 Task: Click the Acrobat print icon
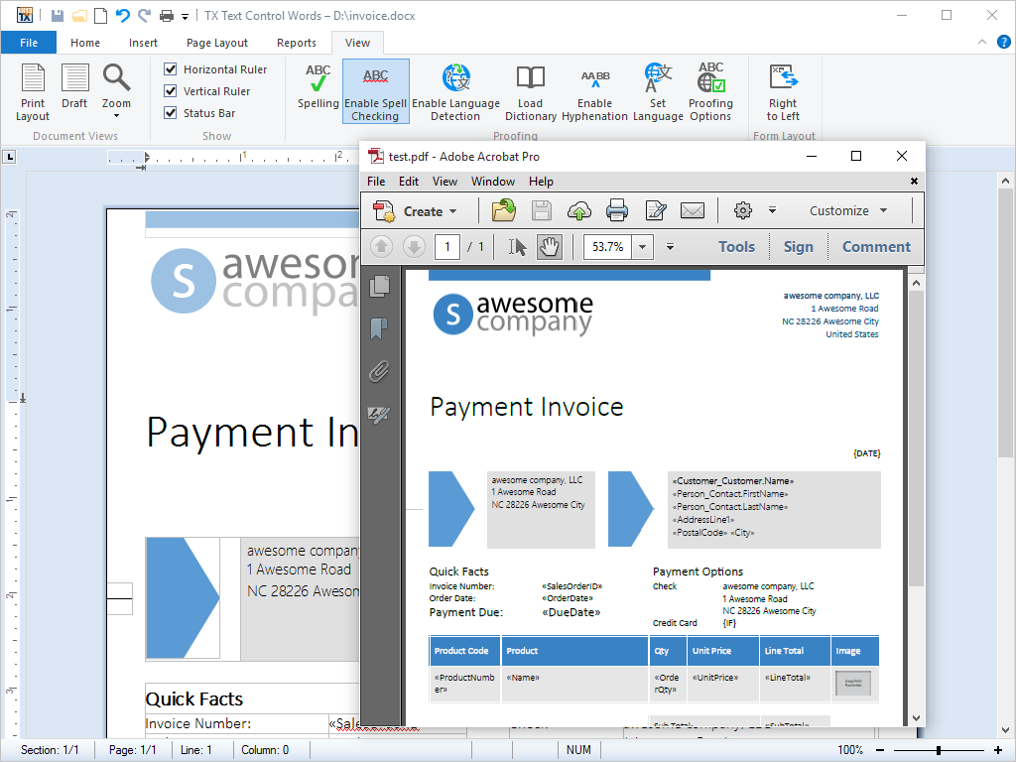(x=617, y=210)
